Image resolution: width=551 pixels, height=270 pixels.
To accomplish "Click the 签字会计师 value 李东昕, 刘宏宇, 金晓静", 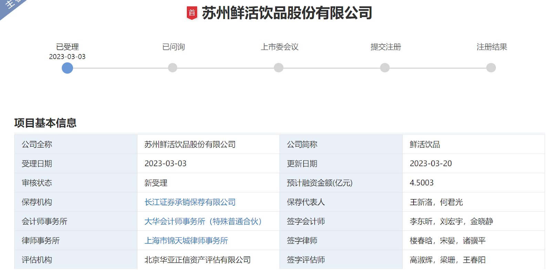I will (x=451, y=222).
